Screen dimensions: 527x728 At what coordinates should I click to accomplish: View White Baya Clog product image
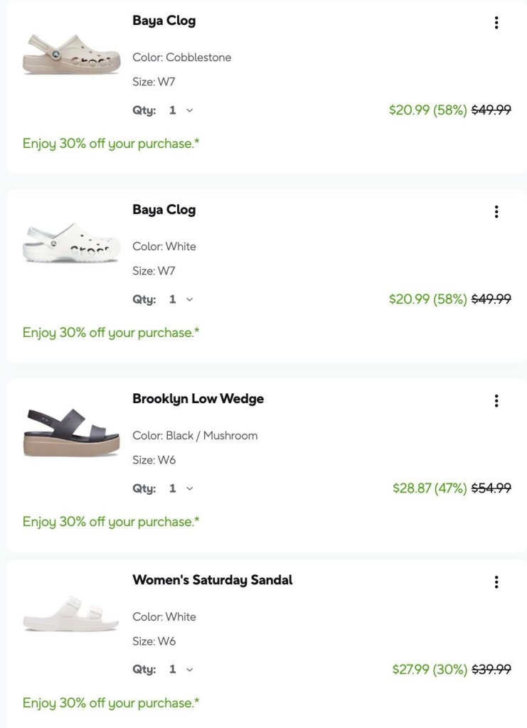[72, 243]
